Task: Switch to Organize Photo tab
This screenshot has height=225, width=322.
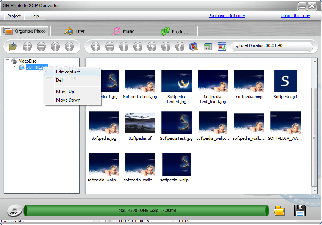Action: point(25,31)
